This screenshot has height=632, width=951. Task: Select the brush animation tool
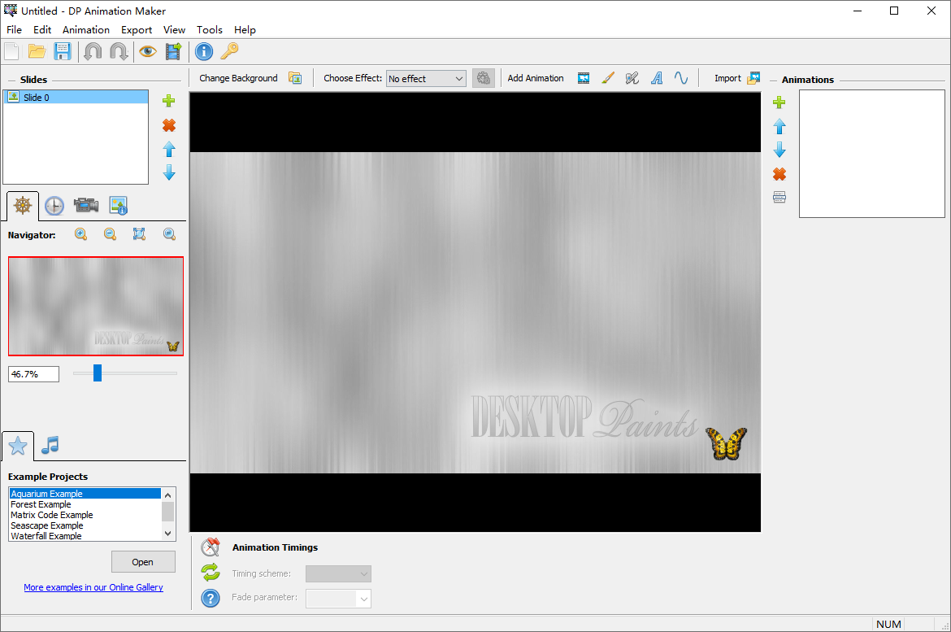[608, 77]
